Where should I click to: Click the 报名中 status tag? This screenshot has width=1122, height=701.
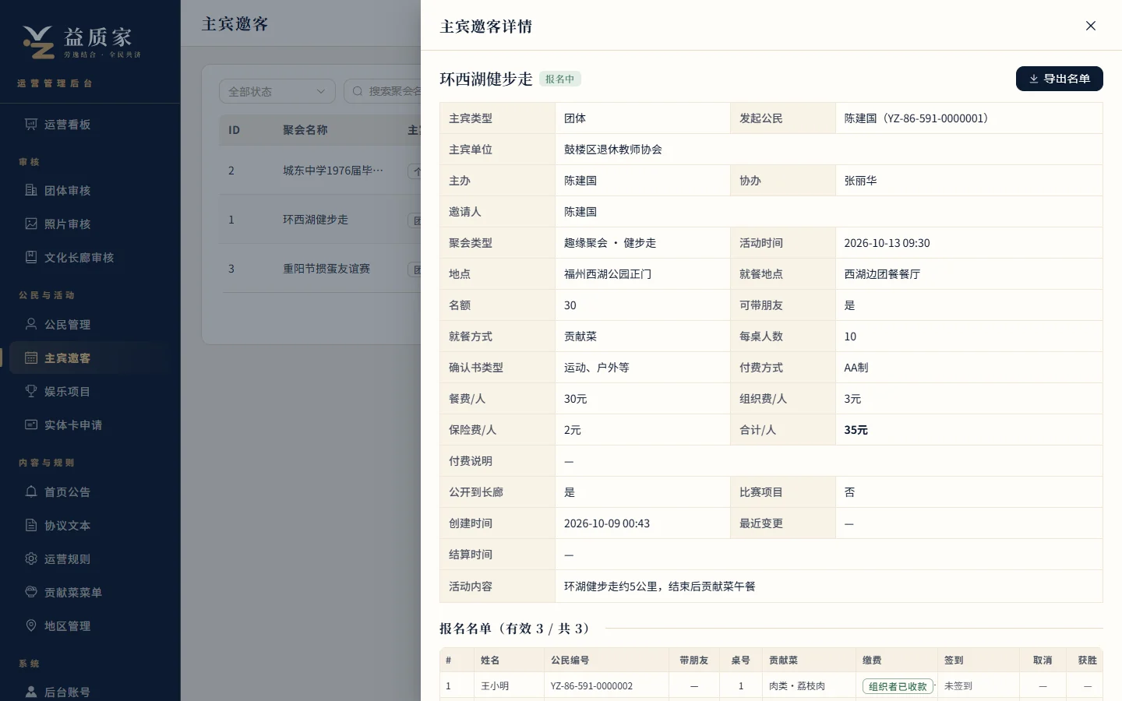(559, 79)
